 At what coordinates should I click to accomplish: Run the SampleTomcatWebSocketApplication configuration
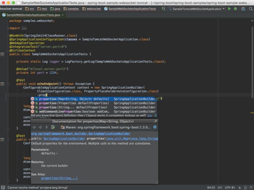[x=229, y=8]
